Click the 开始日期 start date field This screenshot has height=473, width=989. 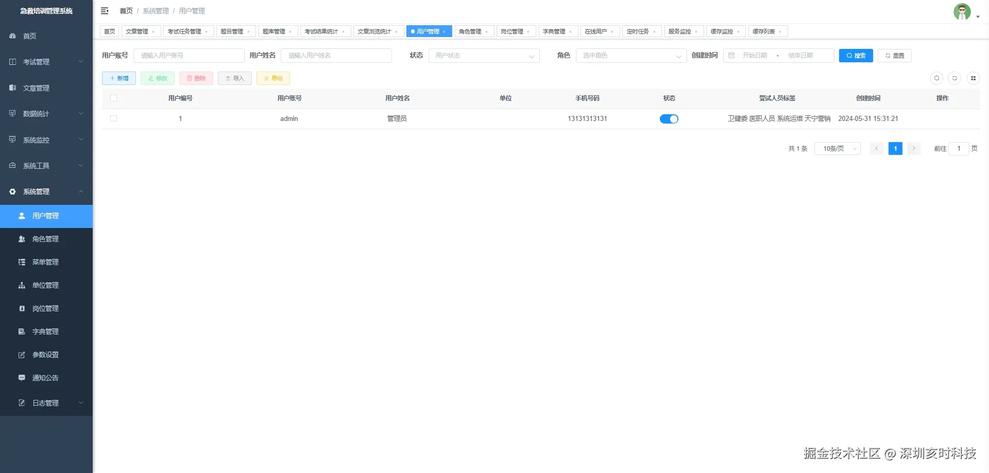755,56
